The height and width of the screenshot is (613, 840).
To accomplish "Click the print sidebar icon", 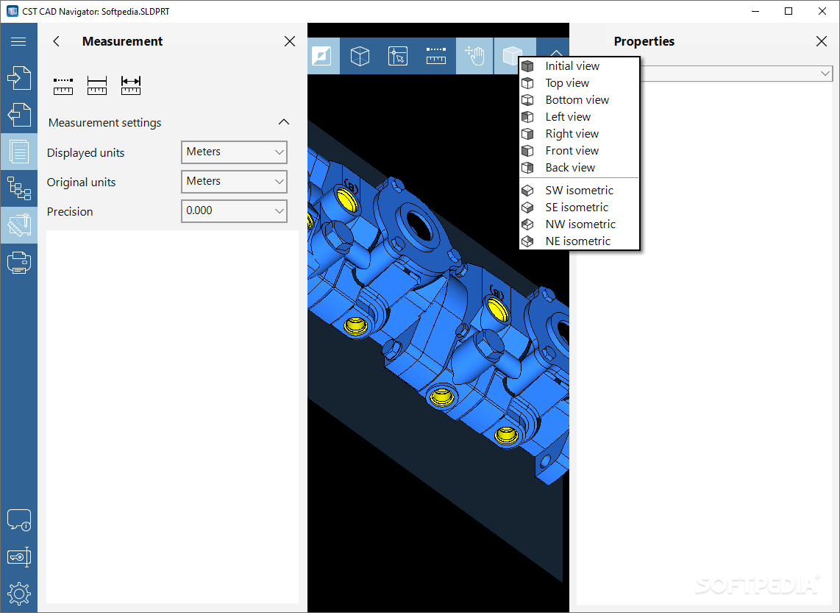I will point(18,263).
